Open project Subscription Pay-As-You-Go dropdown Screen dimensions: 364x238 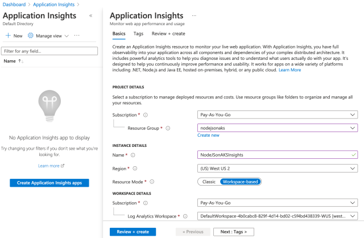[278, 115]
